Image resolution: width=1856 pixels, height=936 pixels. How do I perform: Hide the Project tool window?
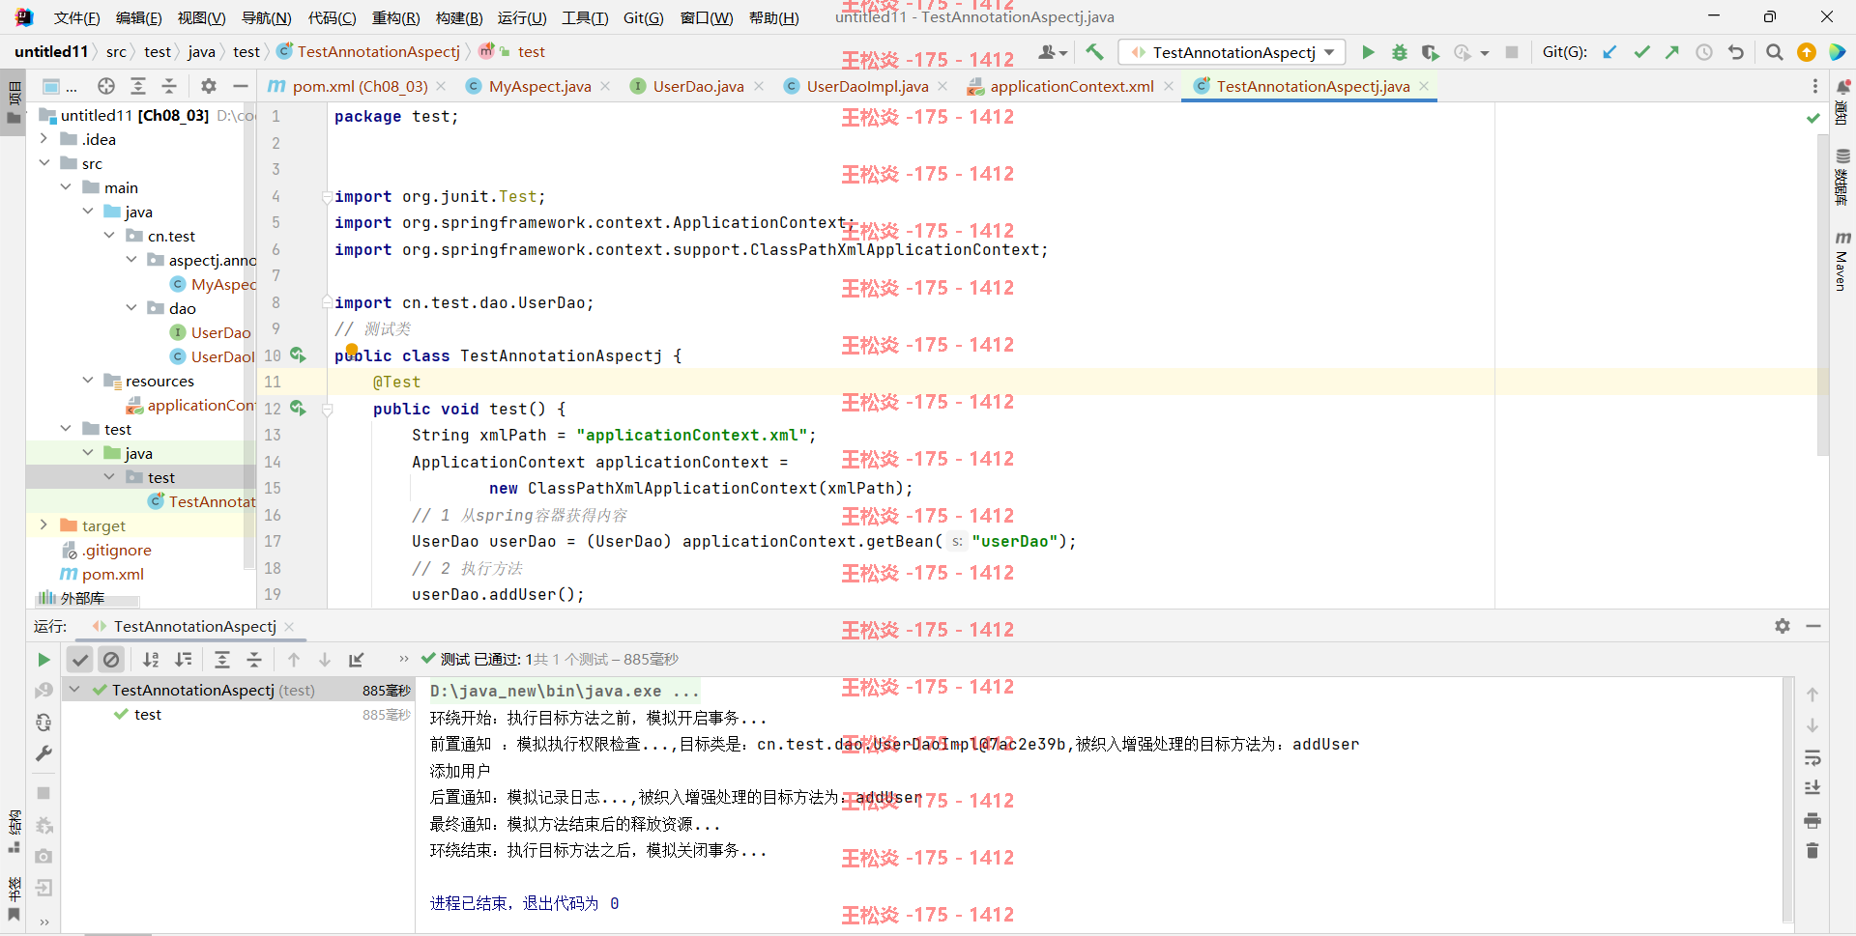click(x=241, y=86)
